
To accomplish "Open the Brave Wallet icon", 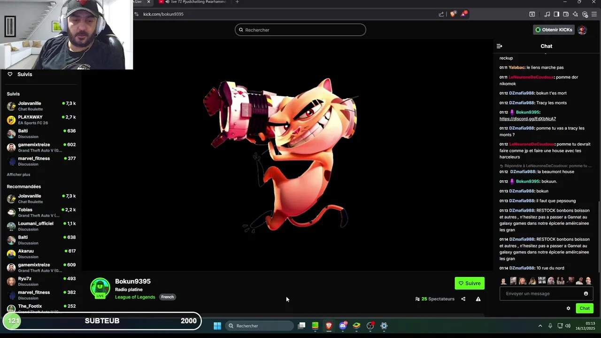I will coord(566,14).
